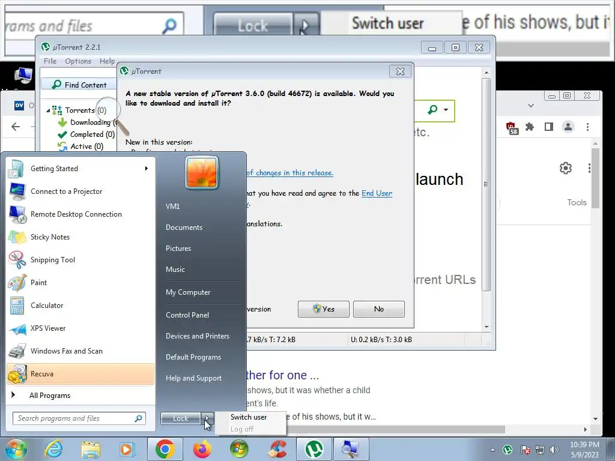
Task: Open uTorrent search provider dropdown arrow
Action: 446,110
